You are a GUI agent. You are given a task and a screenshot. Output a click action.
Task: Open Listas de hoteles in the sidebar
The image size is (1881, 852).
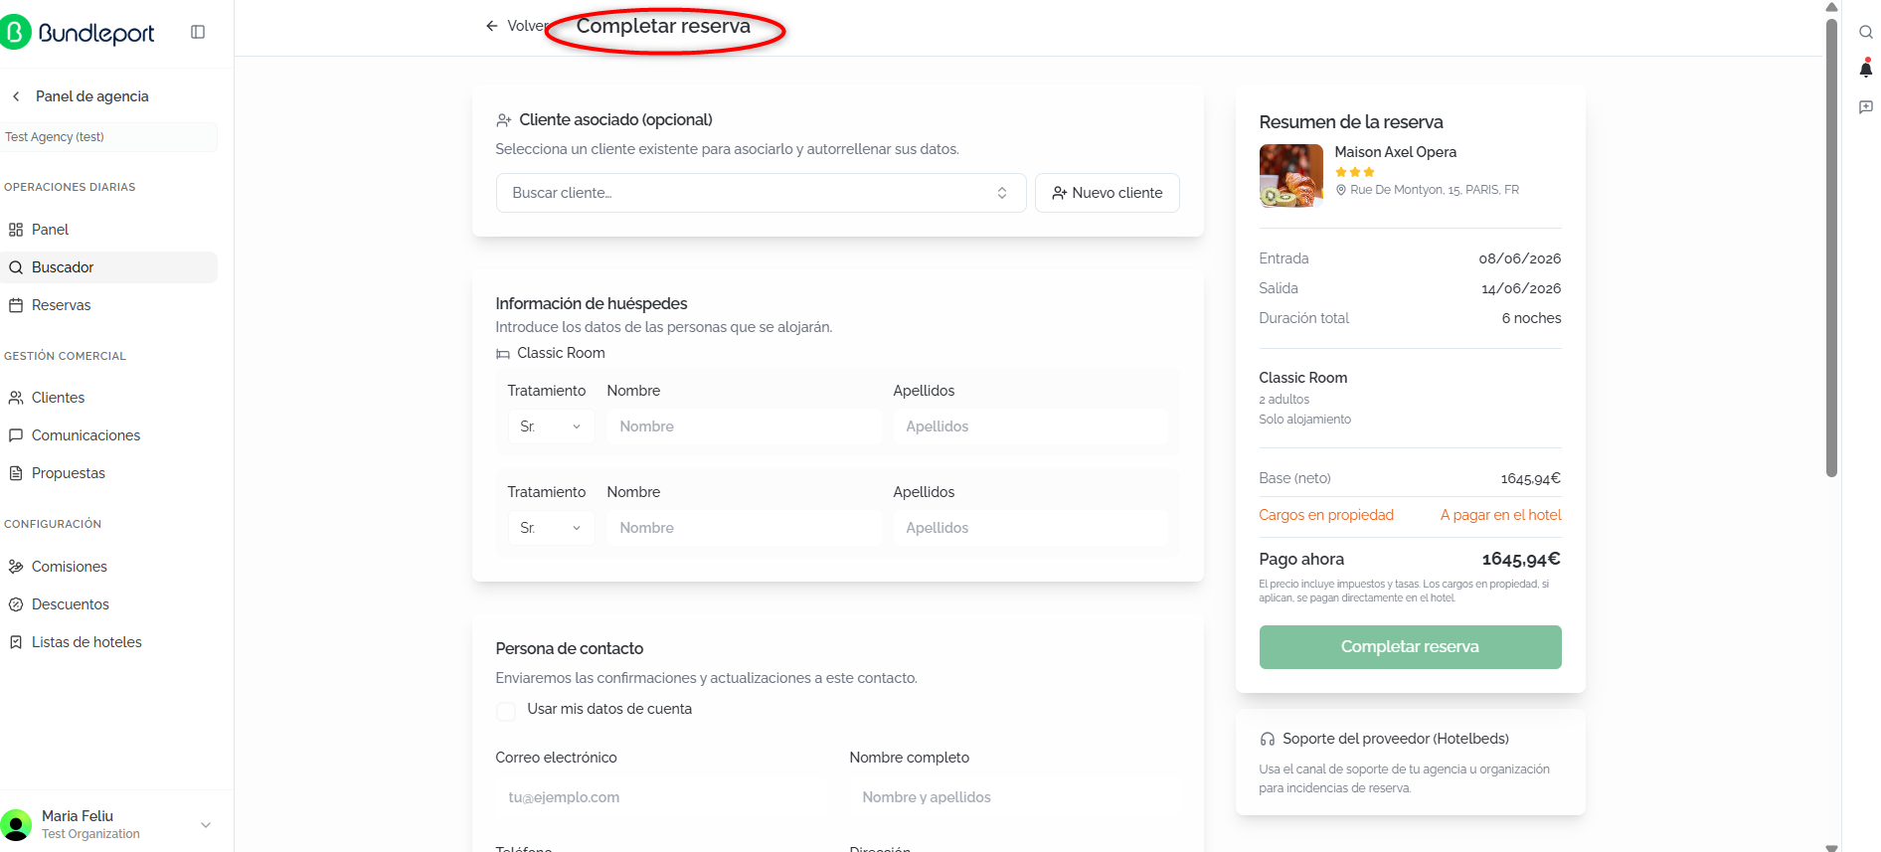point(108,642)
